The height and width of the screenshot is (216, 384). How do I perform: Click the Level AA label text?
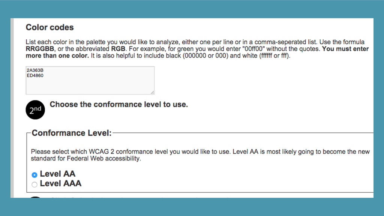pos(57,174)
